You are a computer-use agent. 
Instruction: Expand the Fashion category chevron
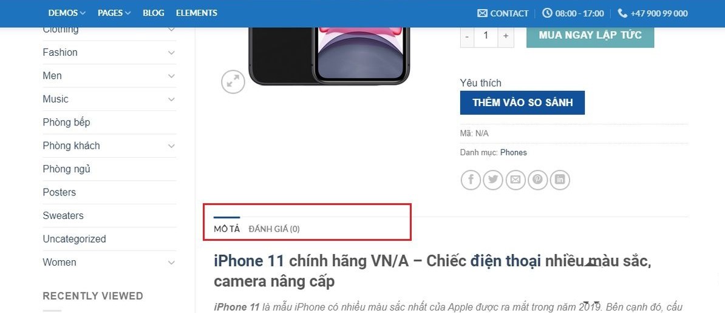click(x=171, y=53)
